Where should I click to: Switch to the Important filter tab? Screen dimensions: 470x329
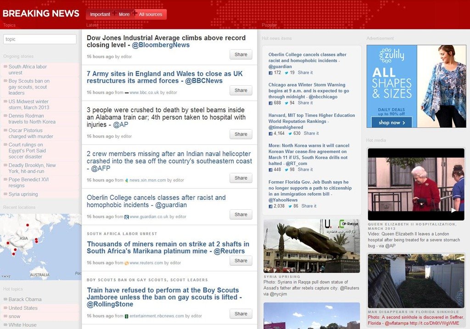pos(100,14)
